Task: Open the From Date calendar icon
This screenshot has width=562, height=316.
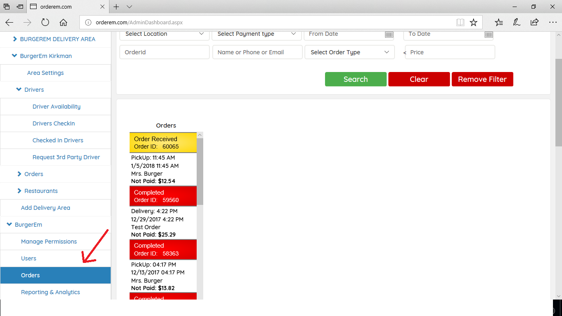Action: (389, 35)
